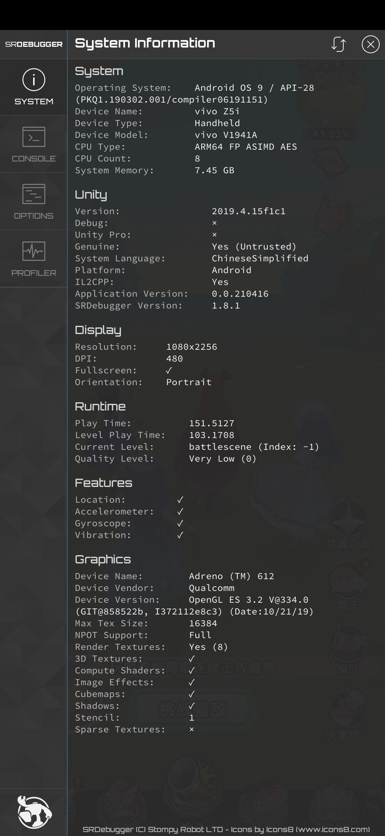Click the SRDEBUGGER title logo
Screen dimensions: 385x836
[x=34, y=44]
